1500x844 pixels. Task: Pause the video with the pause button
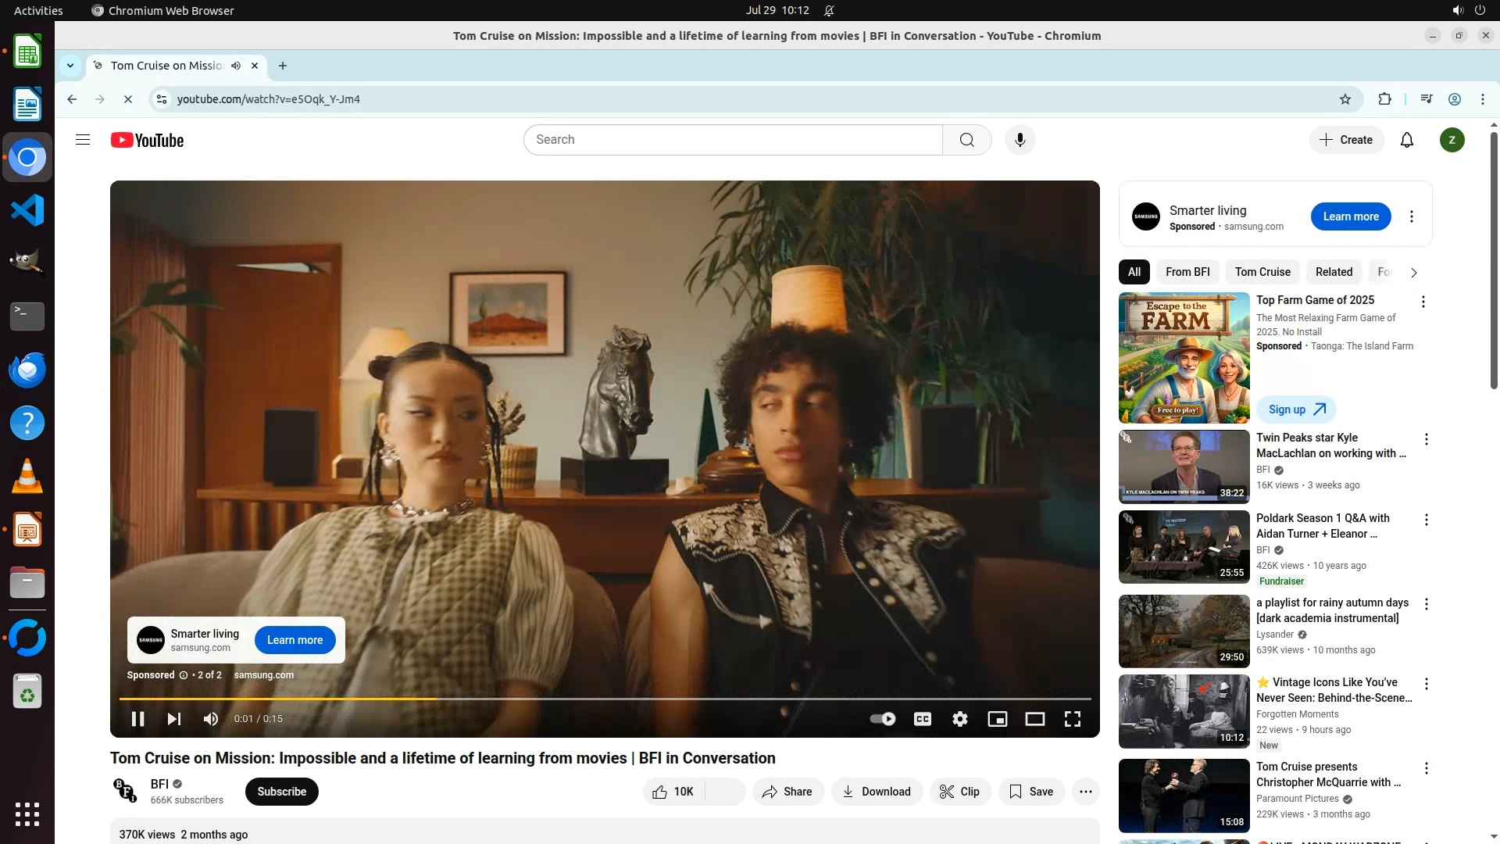pyautogui.click(x=137, y=719)
